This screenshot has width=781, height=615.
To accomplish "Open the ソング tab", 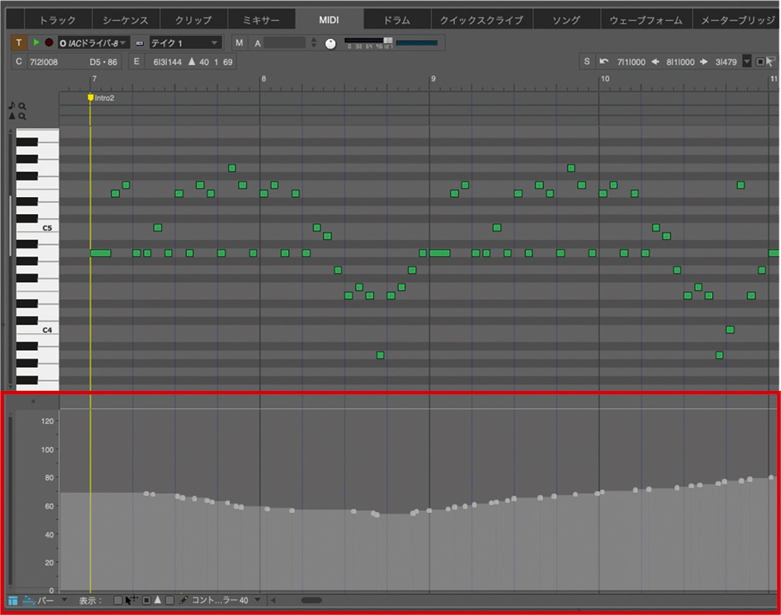I will click(x=566, y=20).
